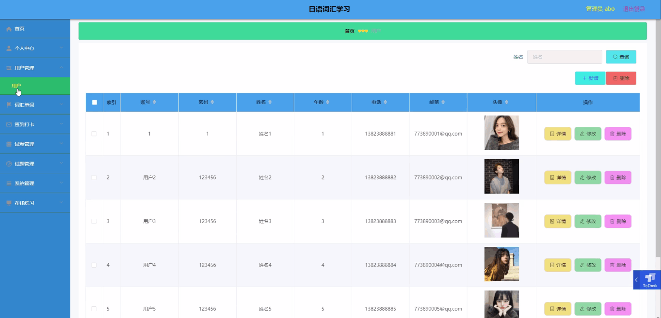Click 退出登录 in the header
Image resolution: width=661 pixels, height=318 pixels.
click(634, 9)
